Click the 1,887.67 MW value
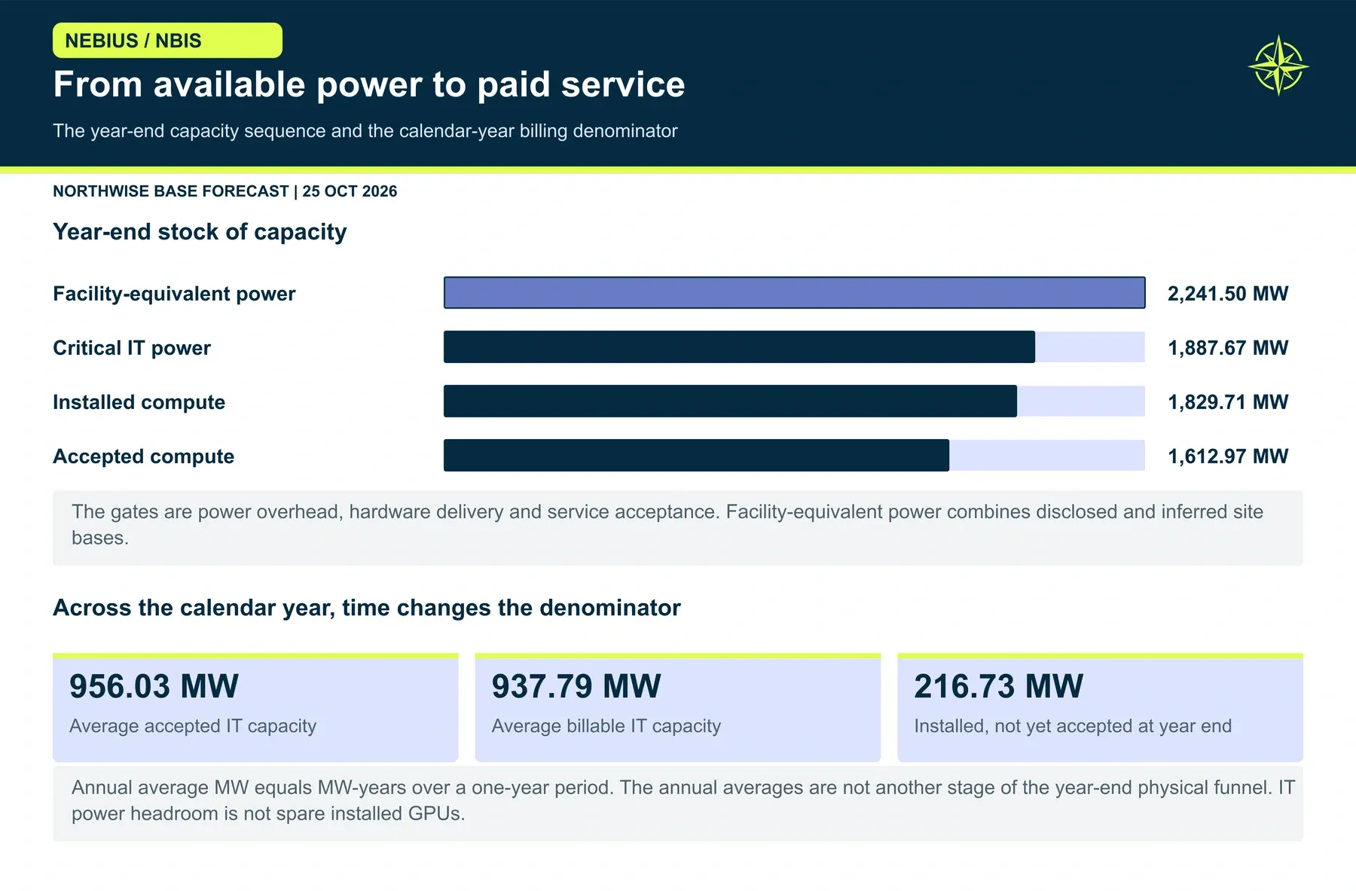Image resolution: width=1356 pixels, height=891 pixels. (x=1228, y=348)
